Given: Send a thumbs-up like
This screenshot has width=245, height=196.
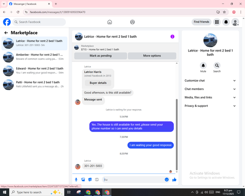Looking at the screenshot, I should 174,180.
